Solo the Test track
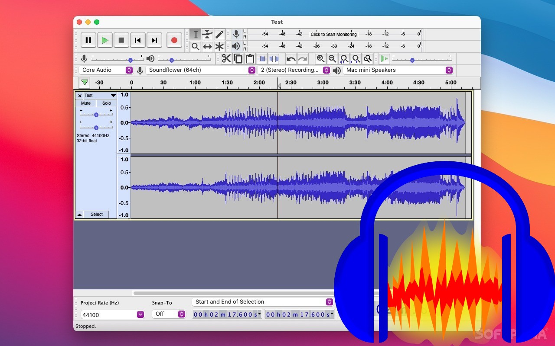Screen dimensions: 555x346 pyautogui.click(x=106, y=103)
